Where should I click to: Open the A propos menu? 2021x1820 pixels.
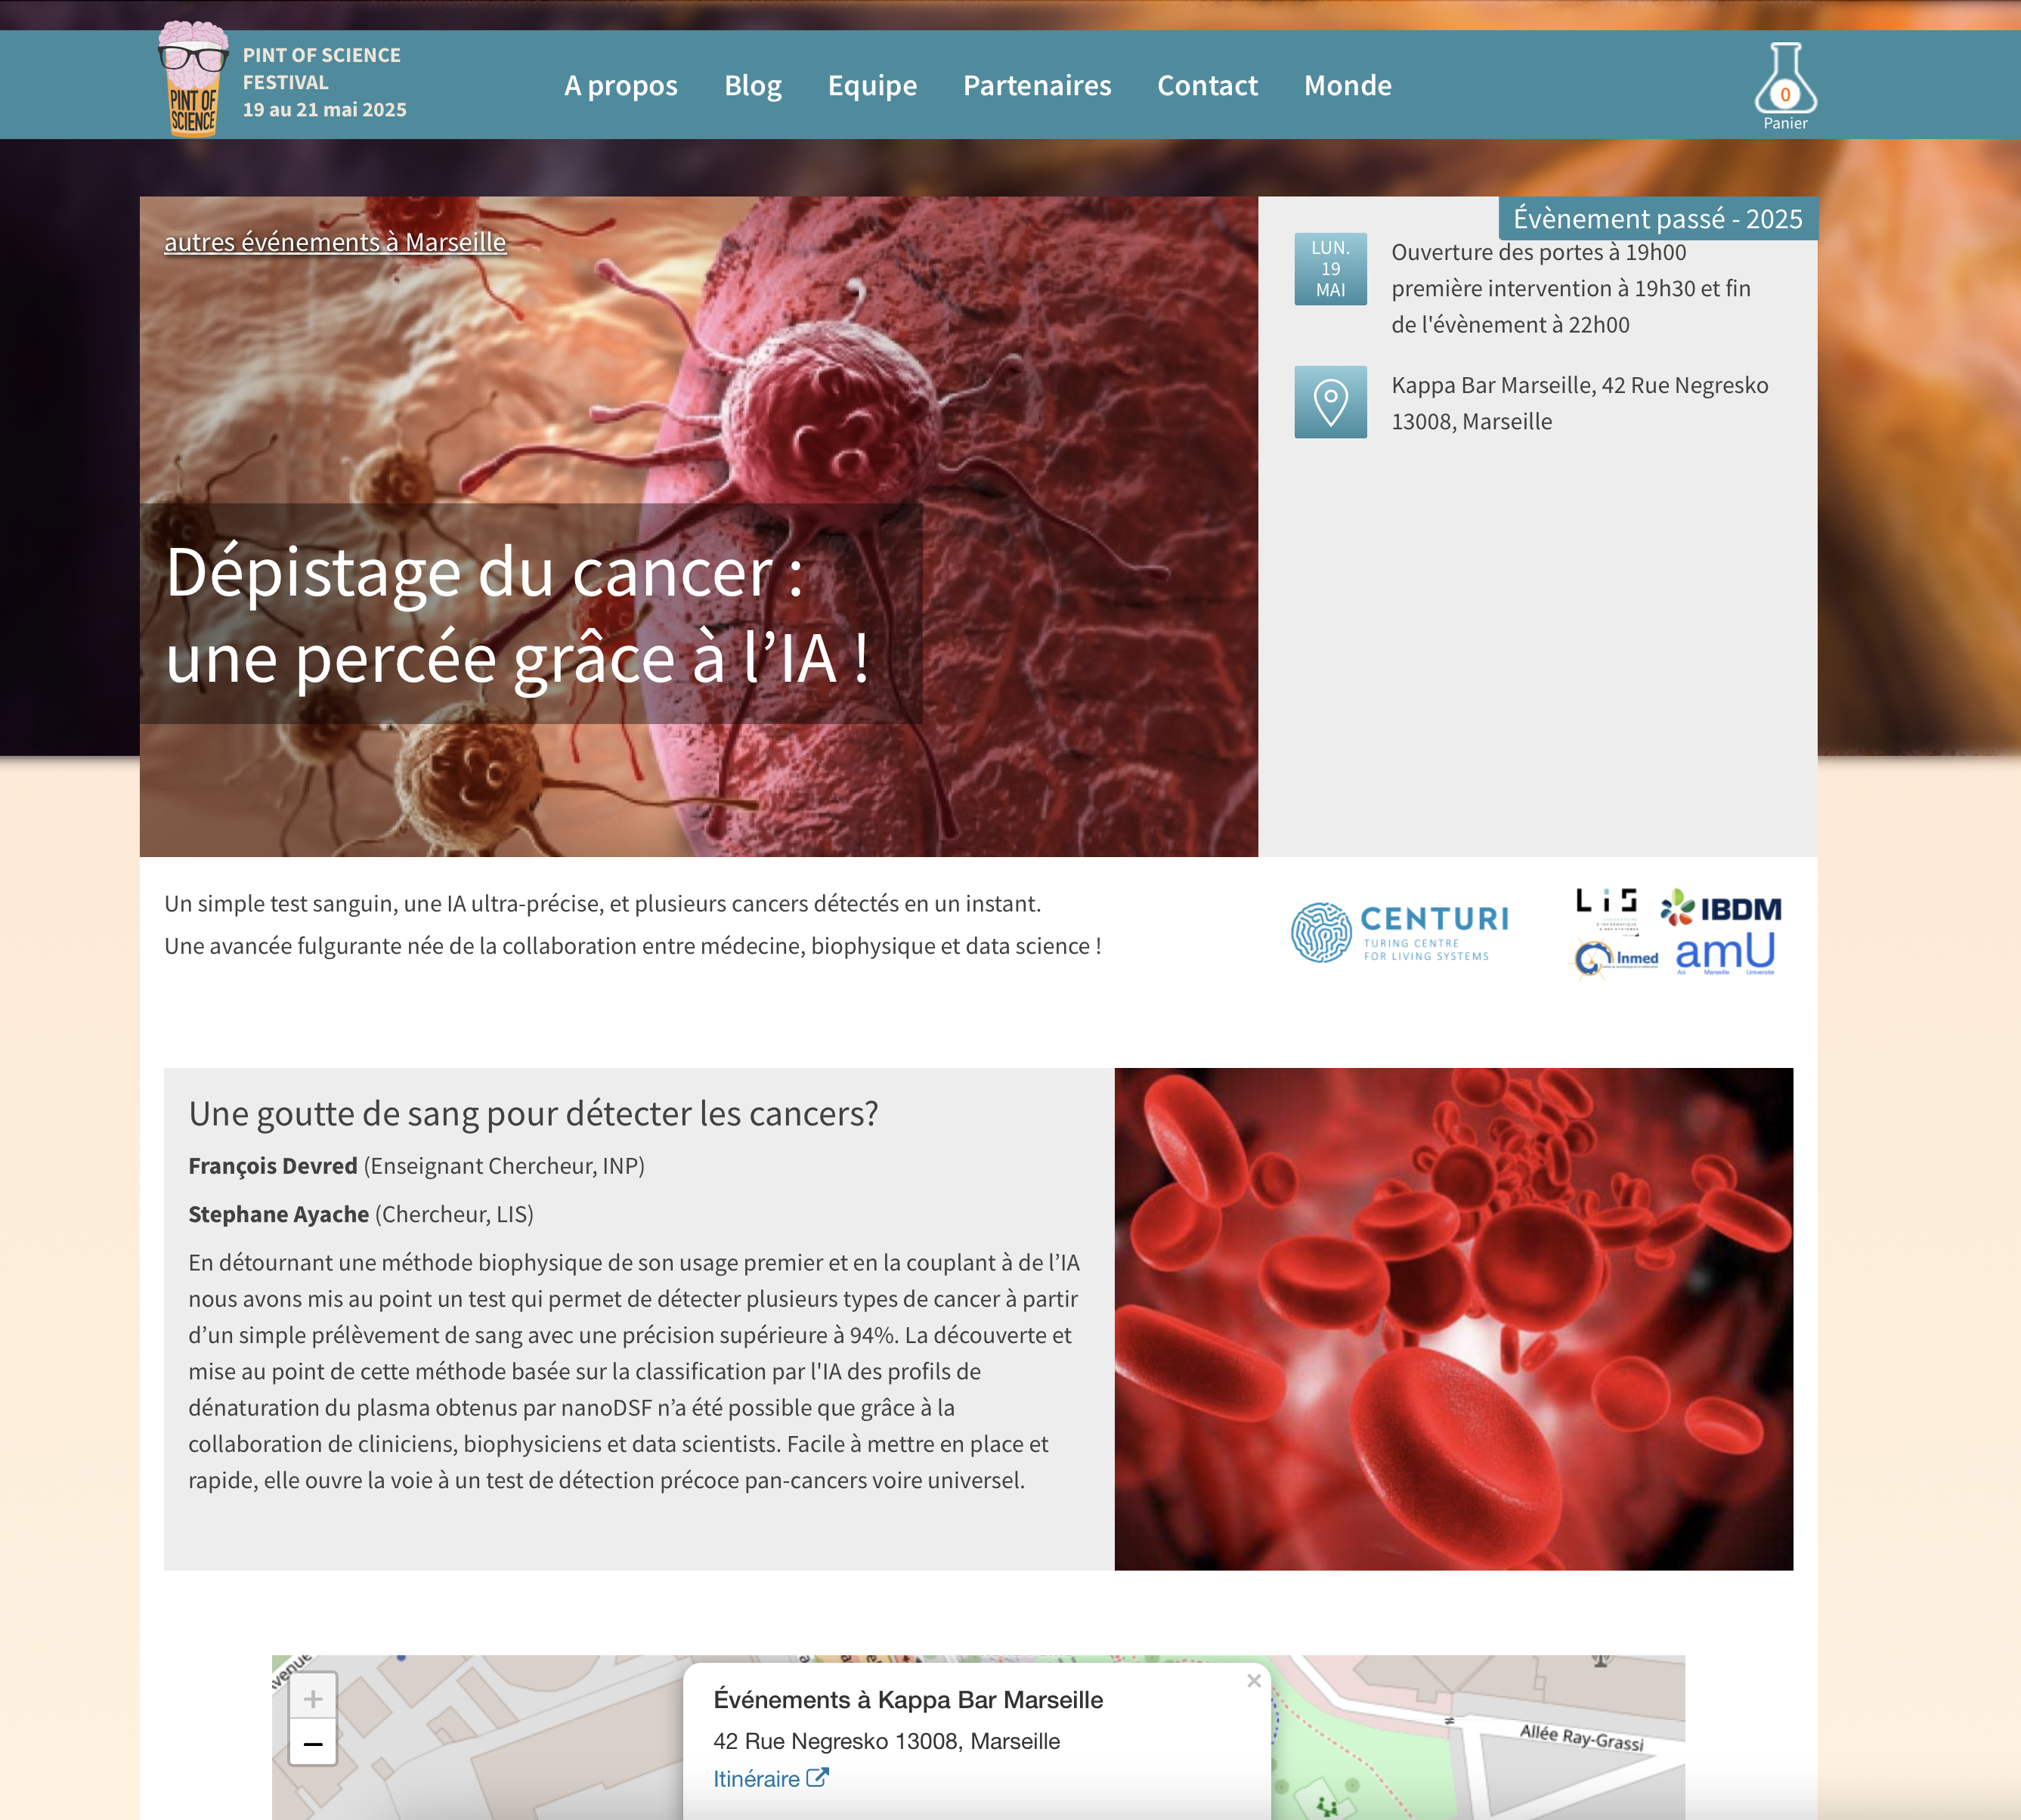[x=620, y=86]
